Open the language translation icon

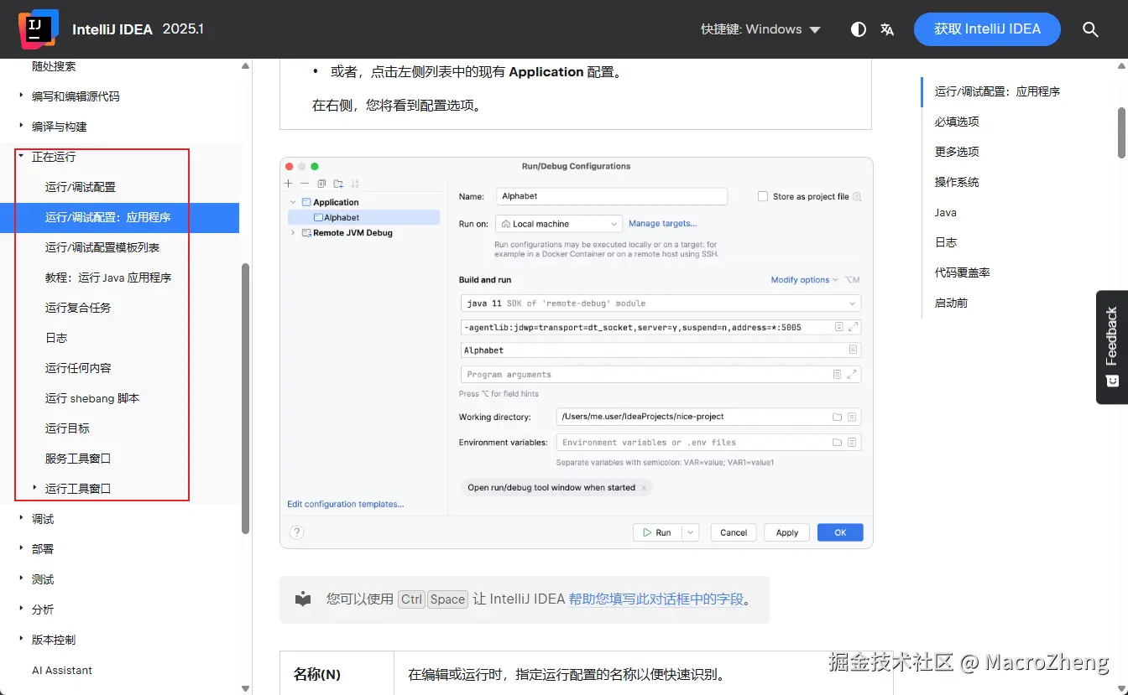click(887, 29)
